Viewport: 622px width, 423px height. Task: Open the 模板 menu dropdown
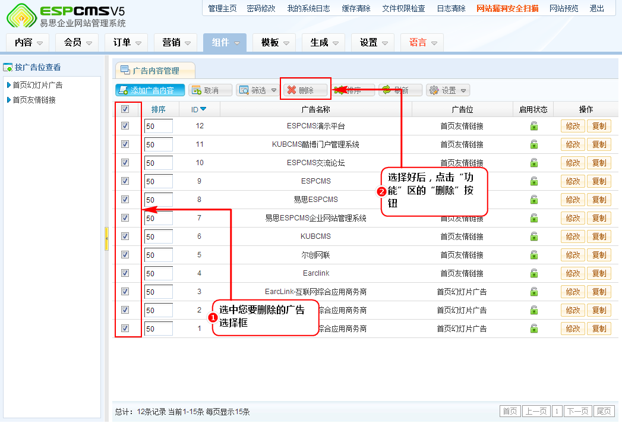point(274,42)
